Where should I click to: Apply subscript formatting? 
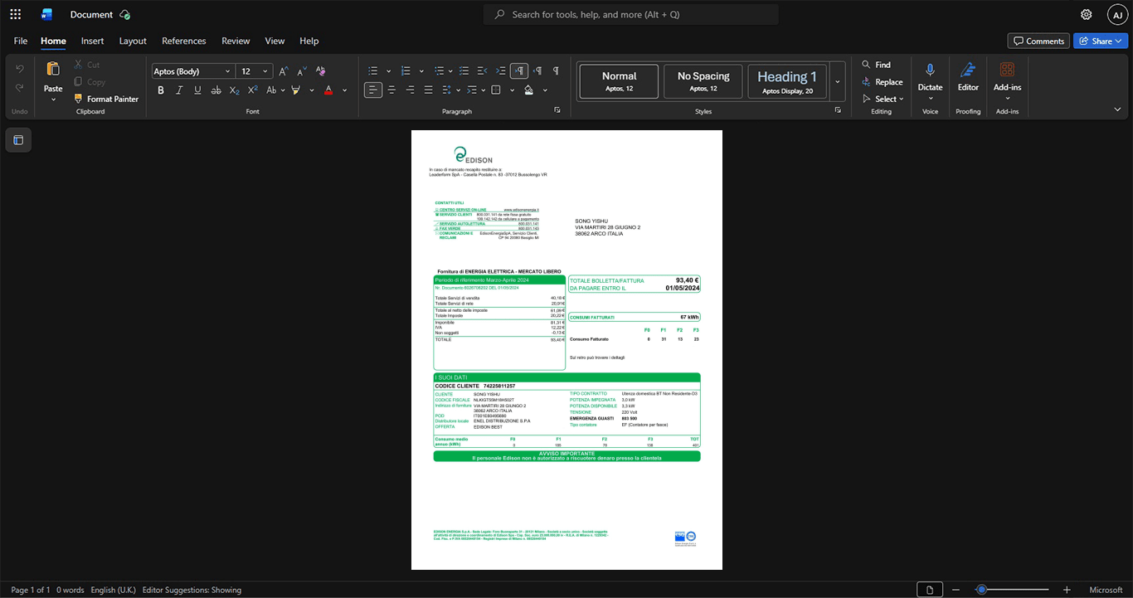[x=234, y=90]
